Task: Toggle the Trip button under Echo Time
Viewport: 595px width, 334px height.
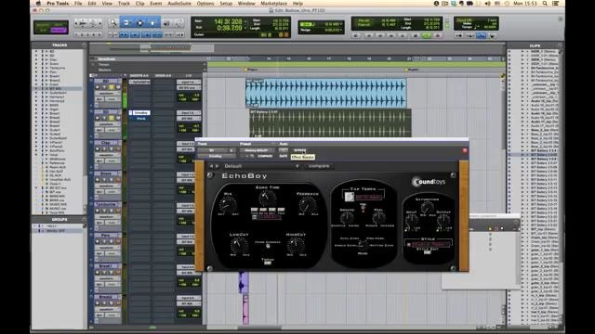Action: pyautogui.click(x=281, y=210)
